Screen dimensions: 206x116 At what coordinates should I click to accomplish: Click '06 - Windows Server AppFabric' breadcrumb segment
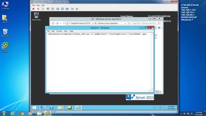(x=106, y=23)
